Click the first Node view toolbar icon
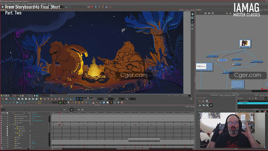This screenshot has width=268, height=151. [x=206, y=13]
